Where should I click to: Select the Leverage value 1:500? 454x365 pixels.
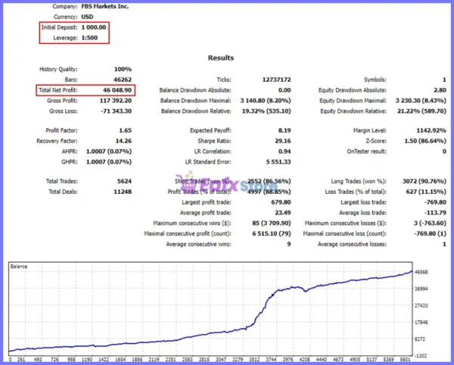coord(89,38)
